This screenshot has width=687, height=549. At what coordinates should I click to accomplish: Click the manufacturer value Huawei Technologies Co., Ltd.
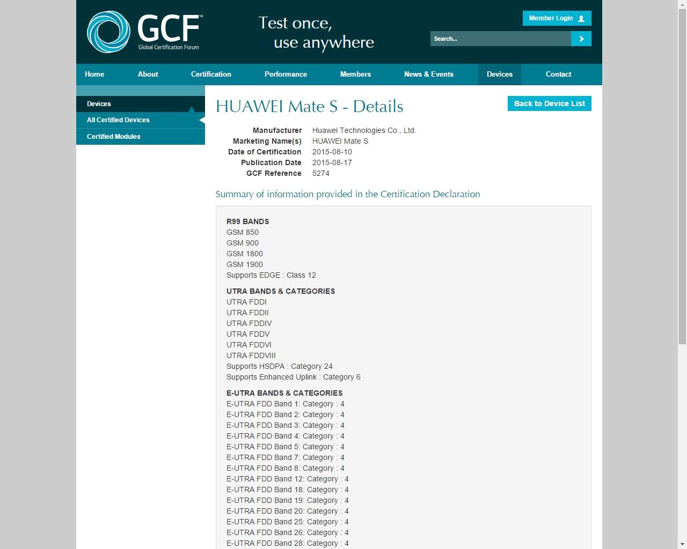point(364,130)
